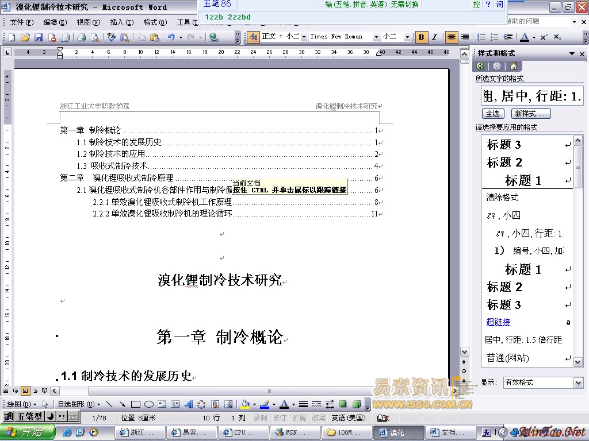Toggle Italic formatting
Viewport: 589px width, 441px height.
(435, 37)
